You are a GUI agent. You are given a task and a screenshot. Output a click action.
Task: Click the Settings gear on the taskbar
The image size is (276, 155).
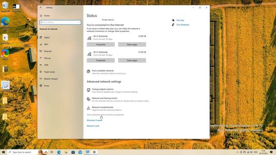tap(94, 152)
